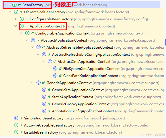The image size is (166, 138).
Task: Click the abstract class icon of AbstractApplicationContext
Action: (x=33, y=40)
